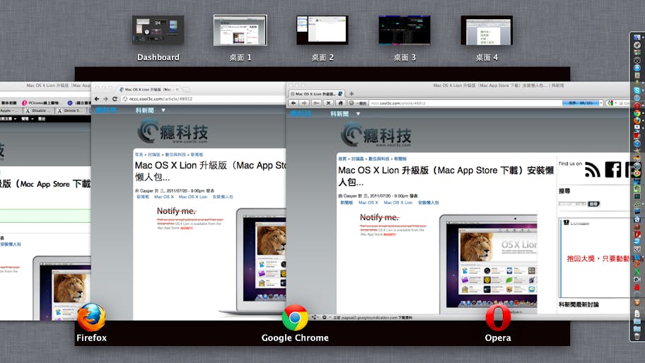Expand the 科新聞 dropdown arrow in Chrome

[x=163, y=110]
